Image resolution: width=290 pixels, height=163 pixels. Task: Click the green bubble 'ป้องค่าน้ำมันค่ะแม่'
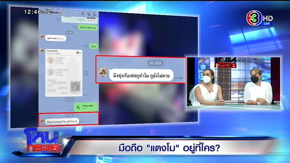click(x=88, y=28)
